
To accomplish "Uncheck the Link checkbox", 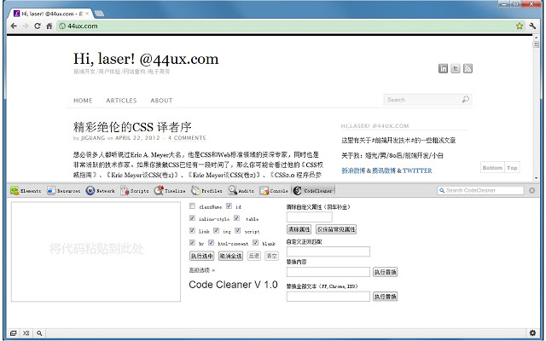I will pyautogui.click(x=192, y=230).
